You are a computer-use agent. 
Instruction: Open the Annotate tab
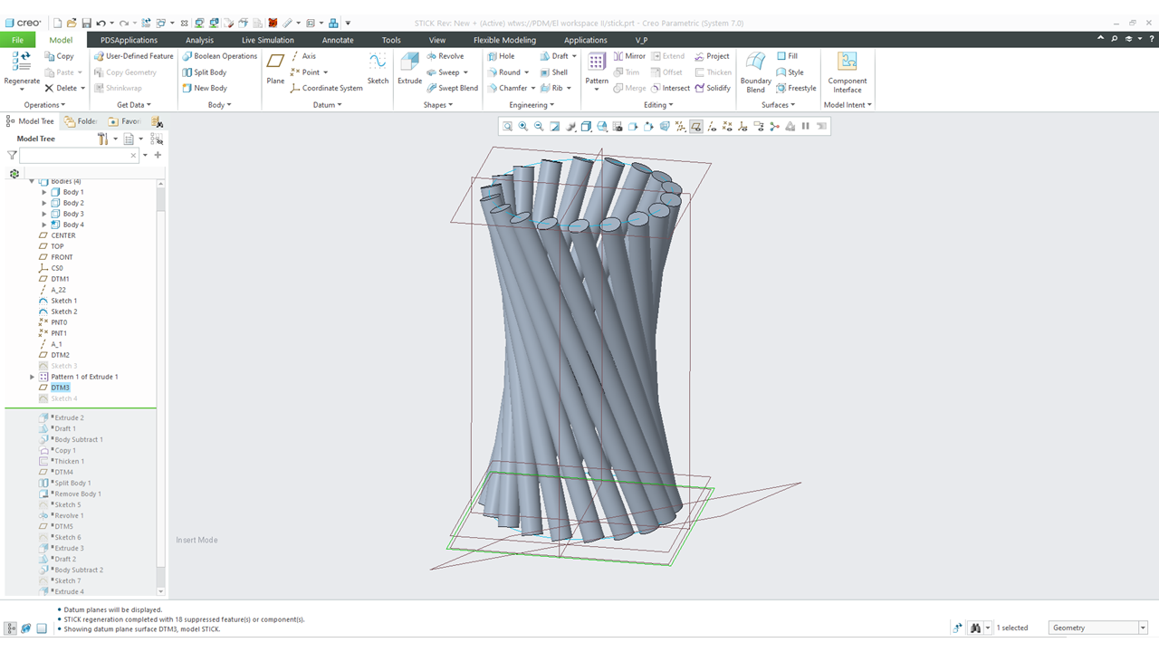[338, 40]
